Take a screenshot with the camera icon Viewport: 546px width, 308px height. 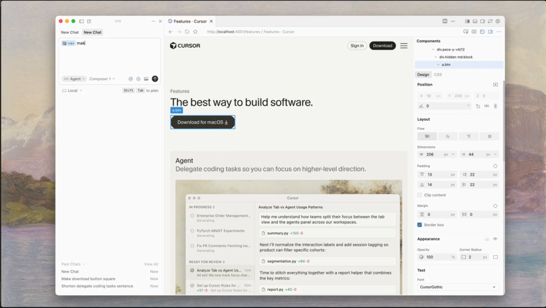pos(474,32)
